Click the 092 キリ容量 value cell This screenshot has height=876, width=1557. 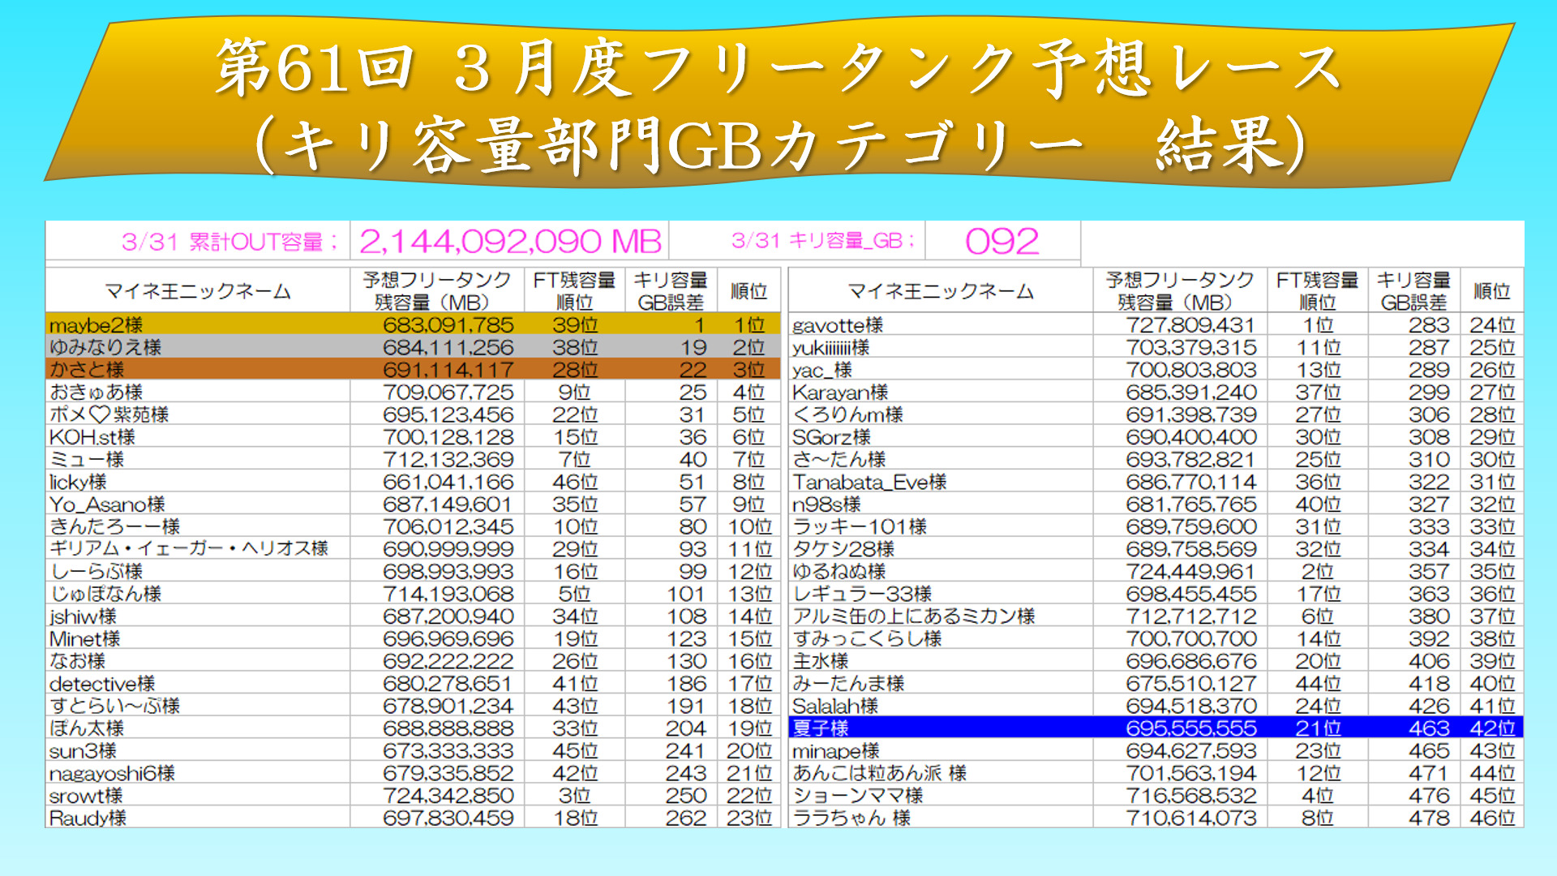point(1002,242)
